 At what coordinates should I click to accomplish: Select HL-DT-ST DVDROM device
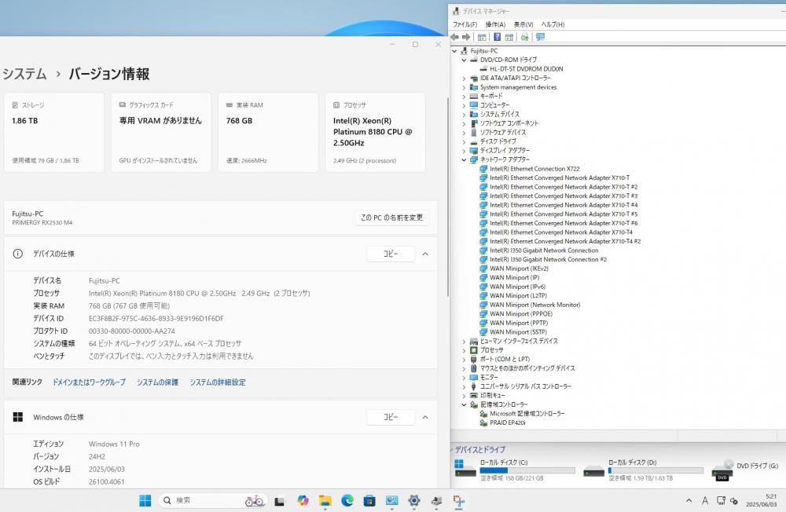click(527, 69)
